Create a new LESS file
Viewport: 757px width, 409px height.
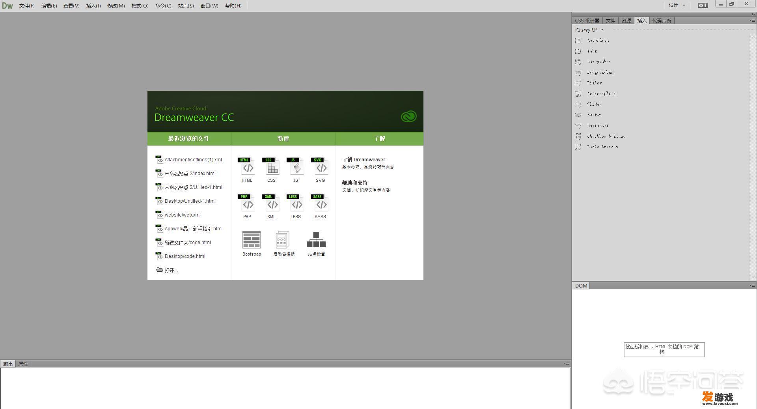tap(296, 206)
